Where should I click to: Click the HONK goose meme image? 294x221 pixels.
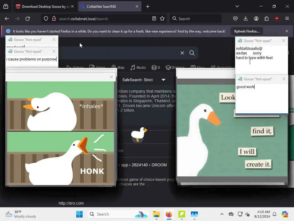pyautogui.click(x=60, y=133)
